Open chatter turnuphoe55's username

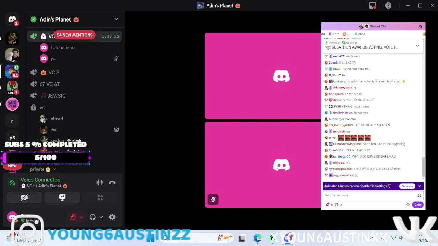343,169
